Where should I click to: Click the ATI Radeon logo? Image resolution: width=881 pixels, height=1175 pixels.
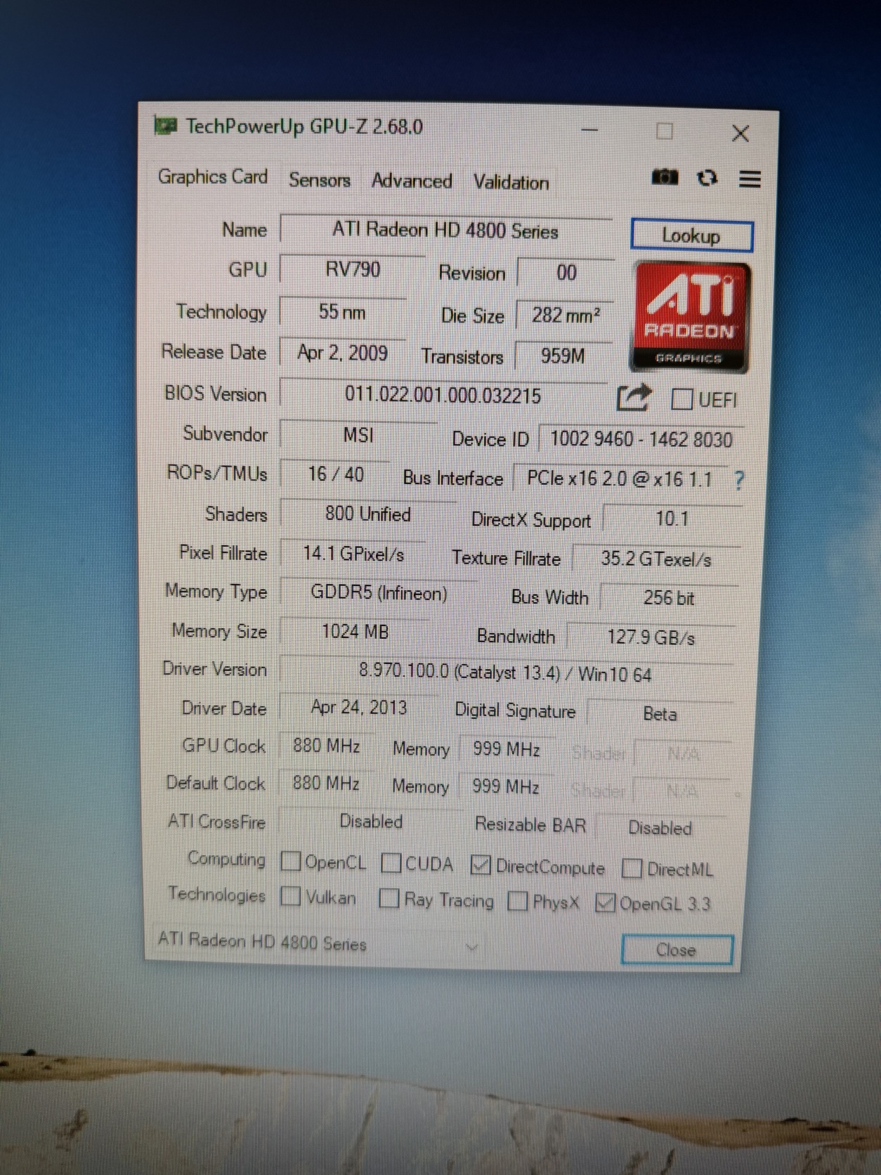tap(690, 317)
